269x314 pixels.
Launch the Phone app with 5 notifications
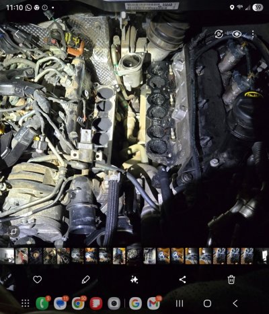[x=42, y=303]
